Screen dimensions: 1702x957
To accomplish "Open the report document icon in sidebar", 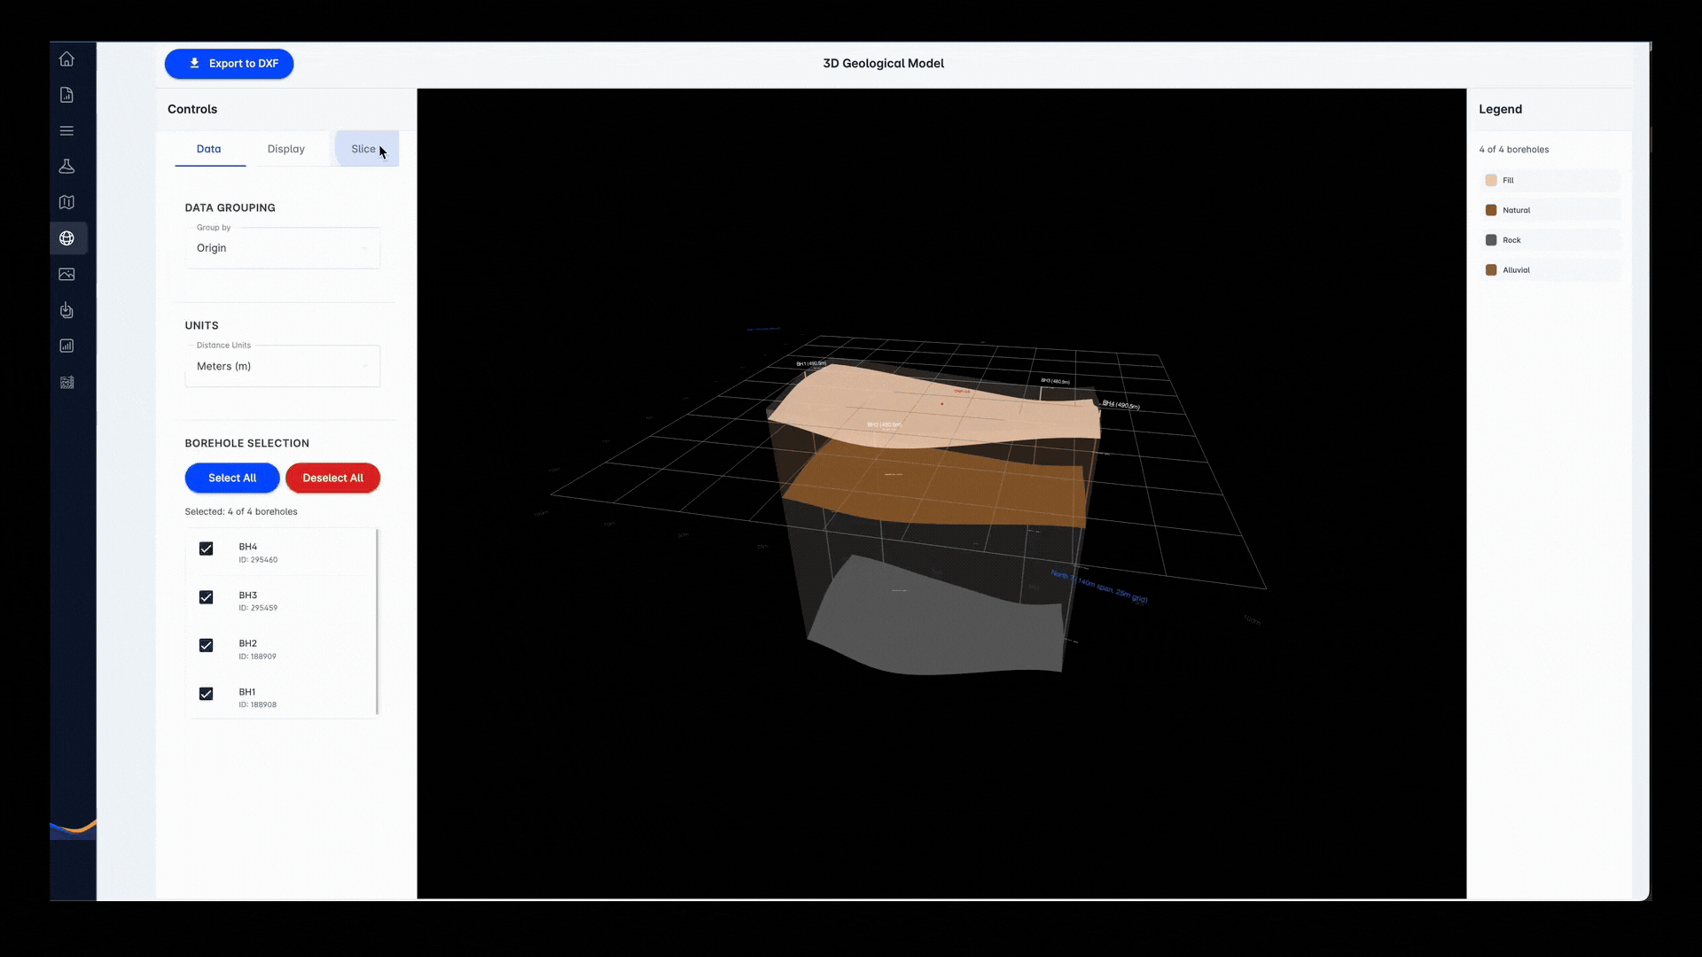I will coord(66,95).
